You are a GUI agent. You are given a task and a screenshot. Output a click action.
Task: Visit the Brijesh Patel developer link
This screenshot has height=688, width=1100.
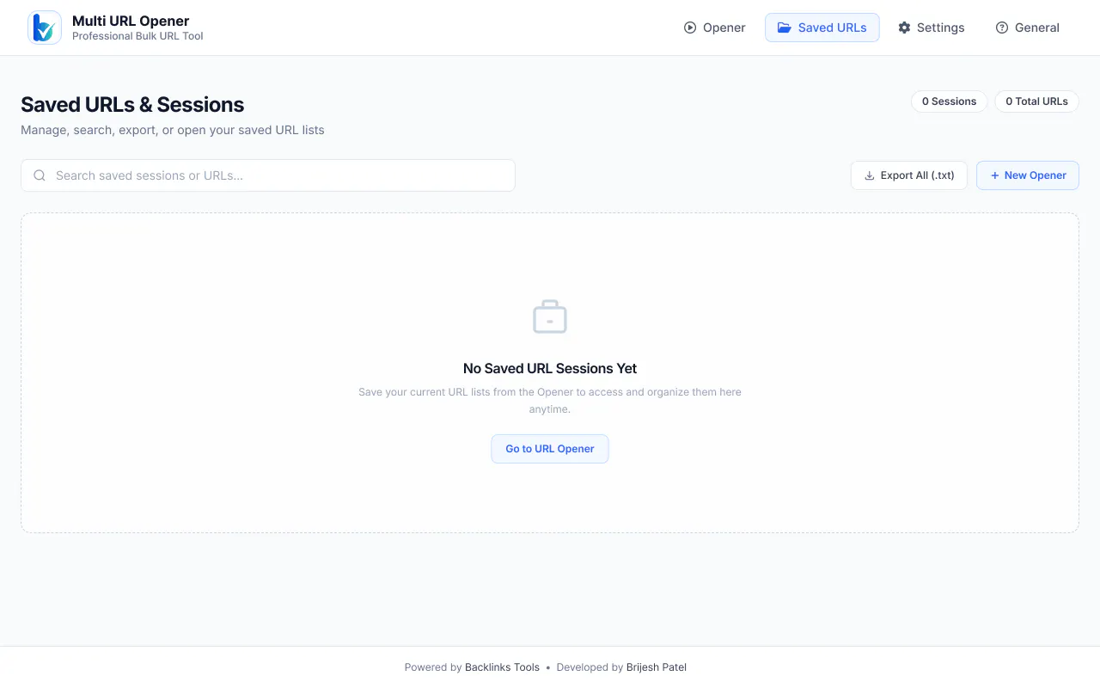coord(657,667)
